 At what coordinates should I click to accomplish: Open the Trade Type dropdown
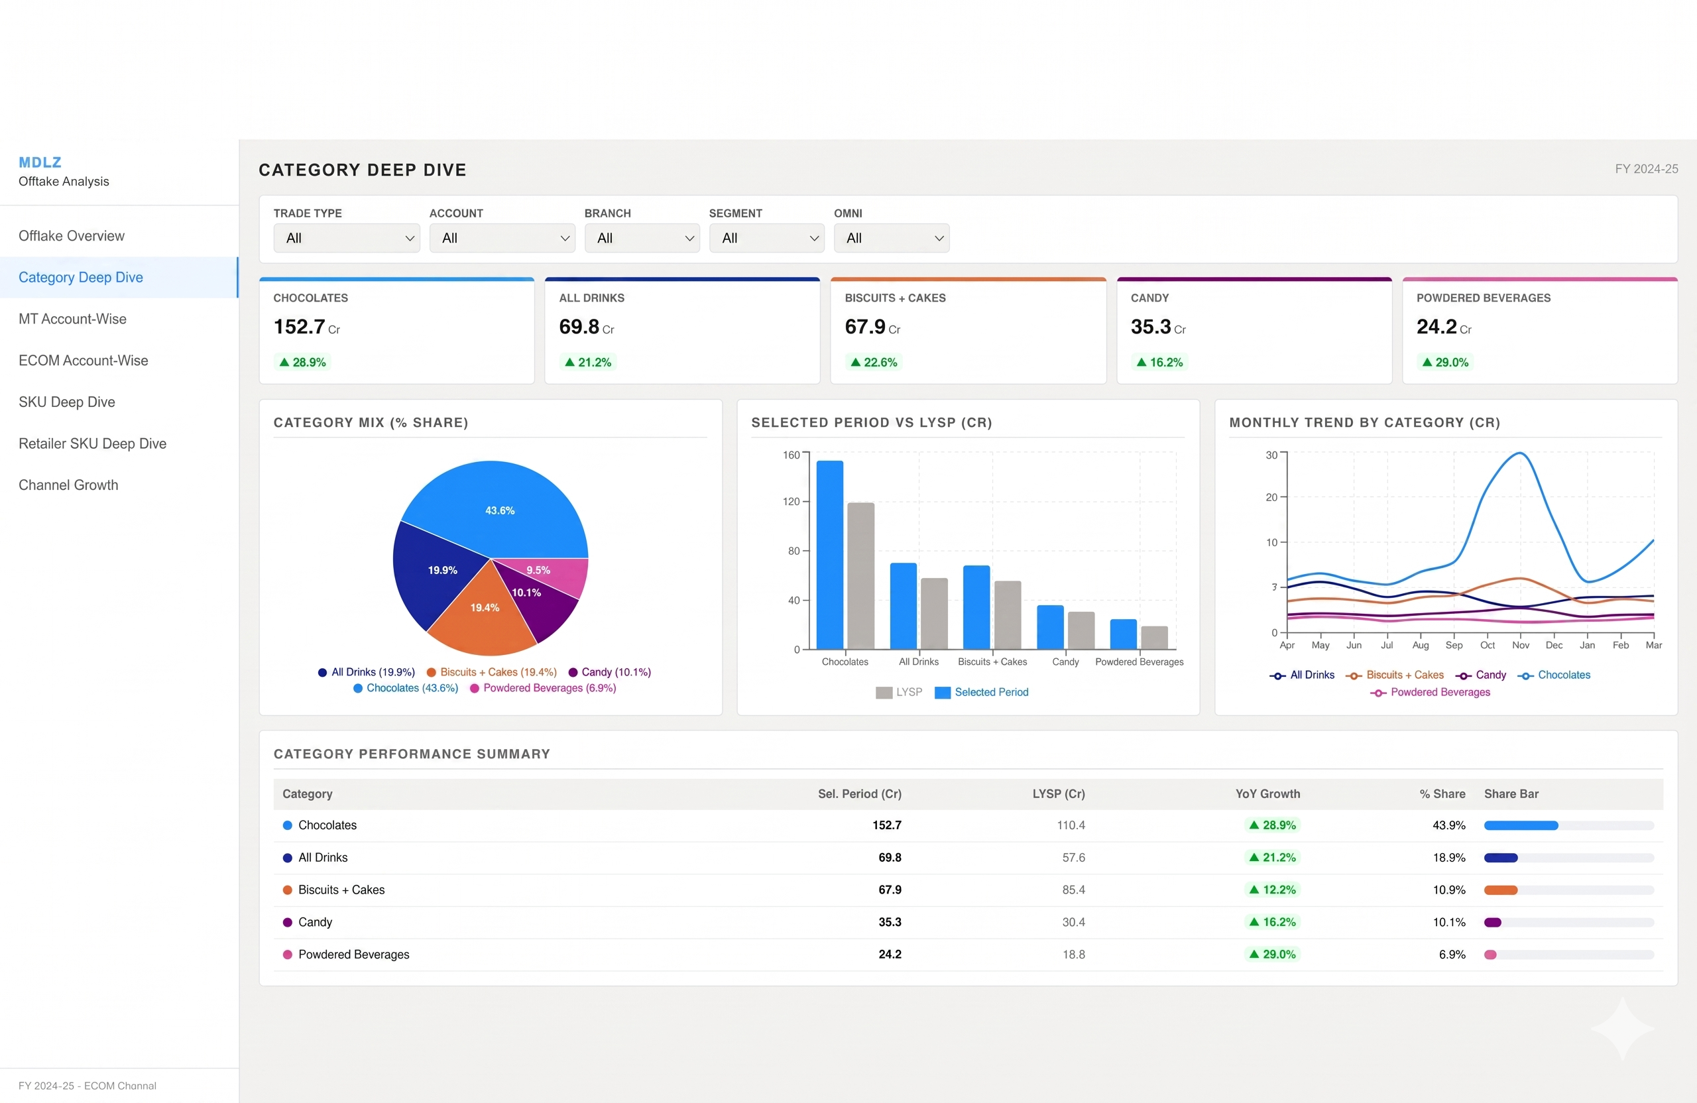tap(347, 238)
